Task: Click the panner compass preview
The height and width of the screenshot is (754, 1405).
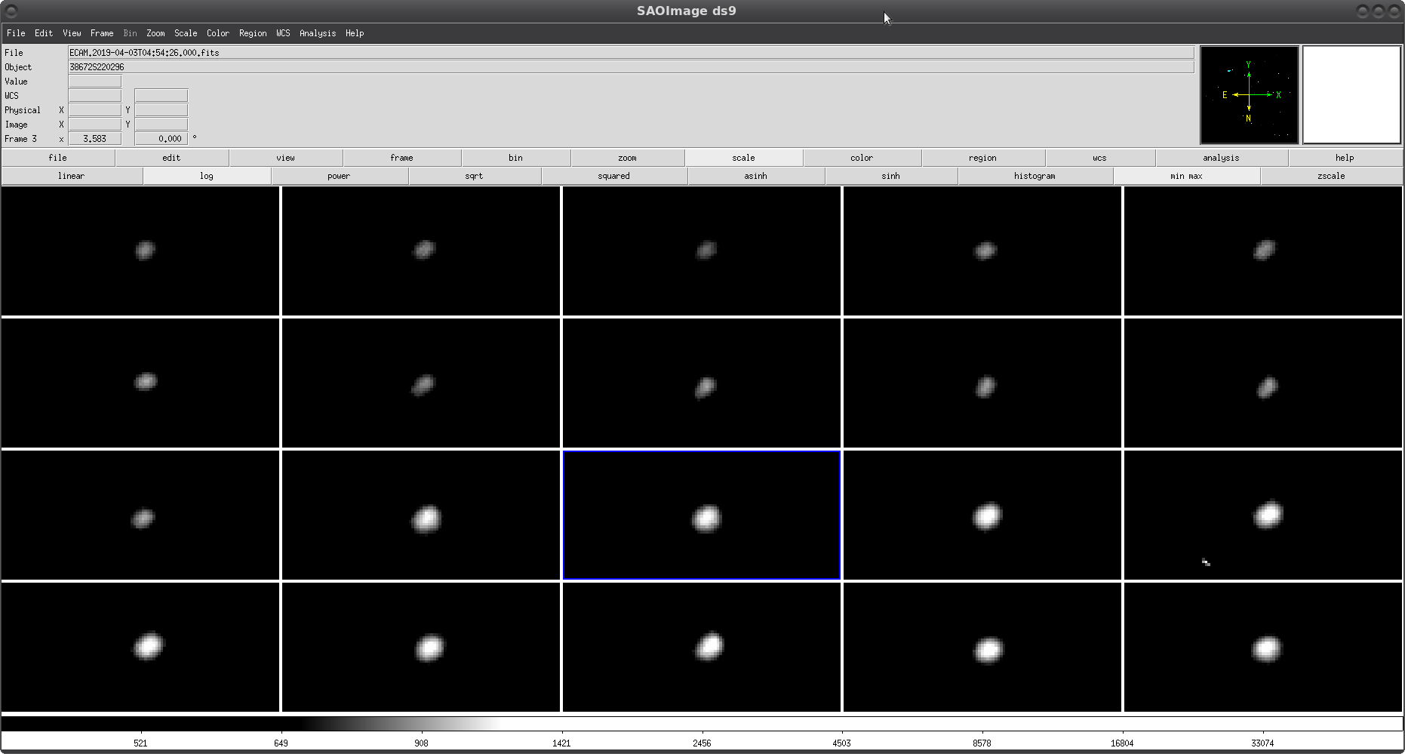Action: point(1249,95)
